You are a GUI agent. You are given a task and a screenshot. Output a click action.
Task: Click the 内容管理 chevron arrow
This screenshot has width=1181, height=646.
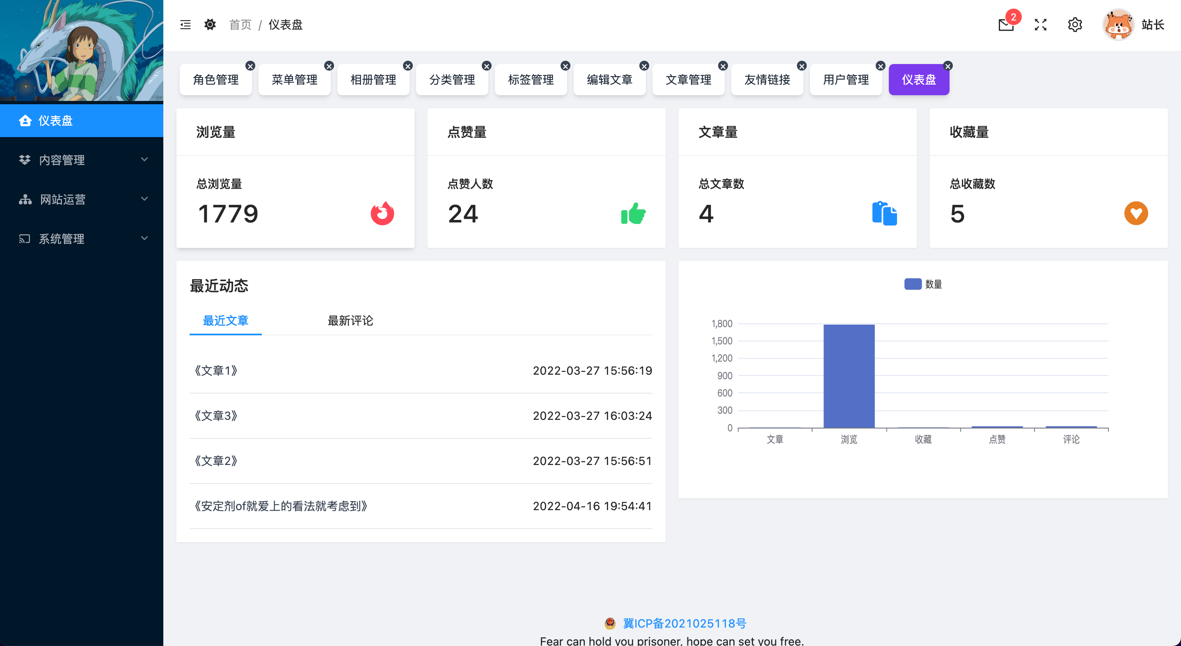pyautogui.click(x=144, y=160)
